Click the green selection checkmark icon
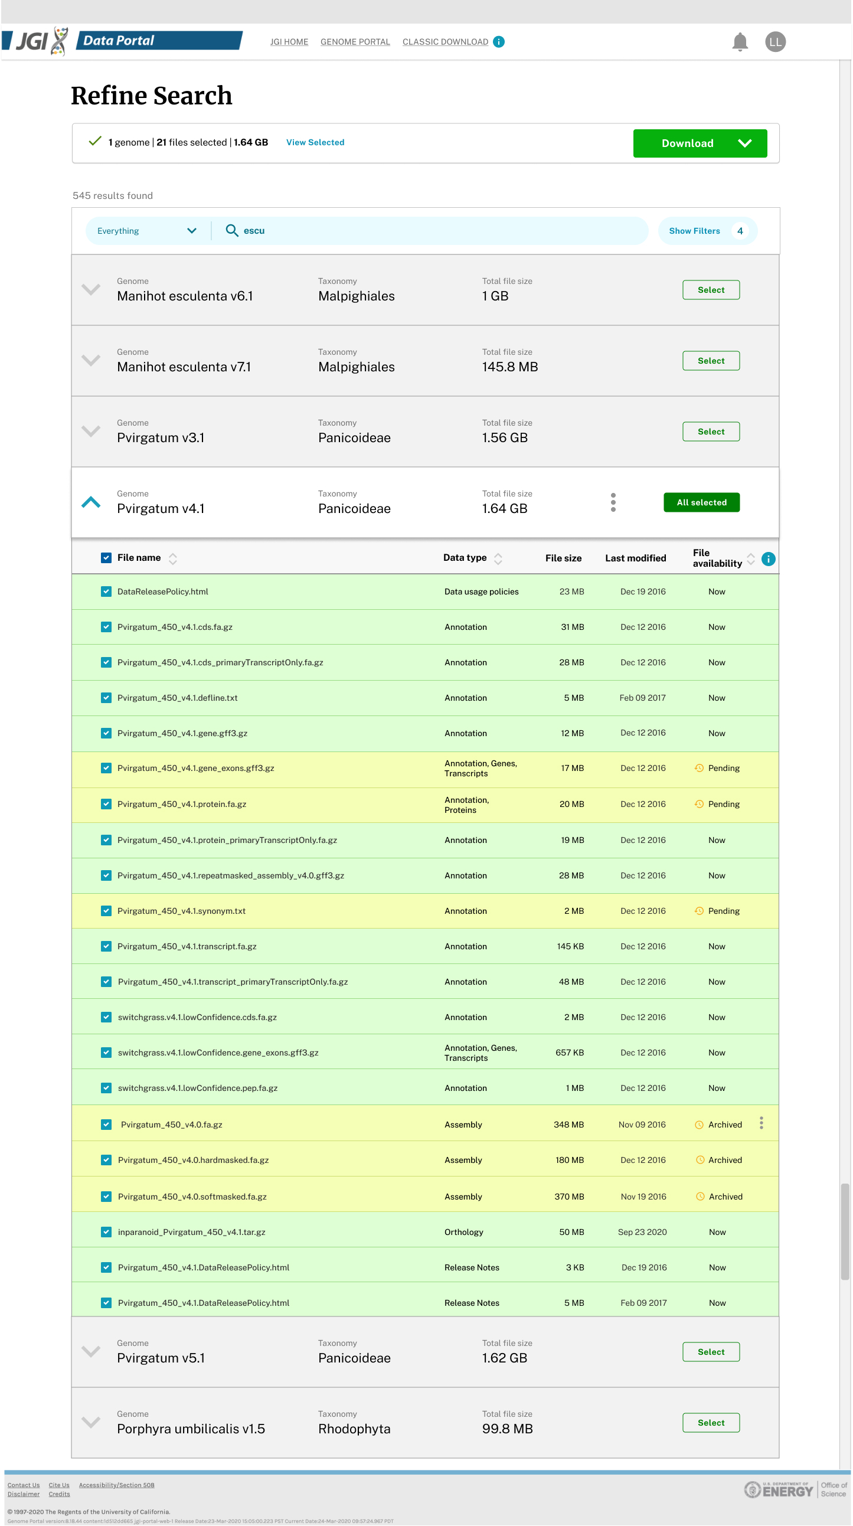This screenshot has height=1526, width=853. point(95,142)
